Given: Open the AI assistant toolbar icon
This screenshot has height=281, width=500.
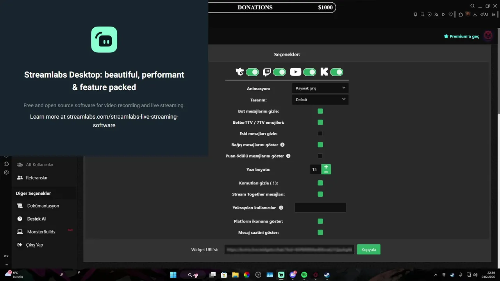Looking at the screenshot, I should pos(484,14).
